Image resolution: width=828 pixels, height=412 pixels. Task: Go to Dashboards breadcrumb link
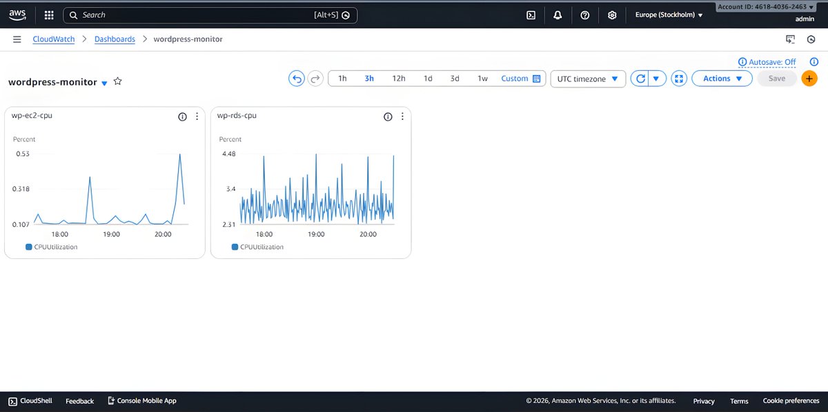click(115, 39)
